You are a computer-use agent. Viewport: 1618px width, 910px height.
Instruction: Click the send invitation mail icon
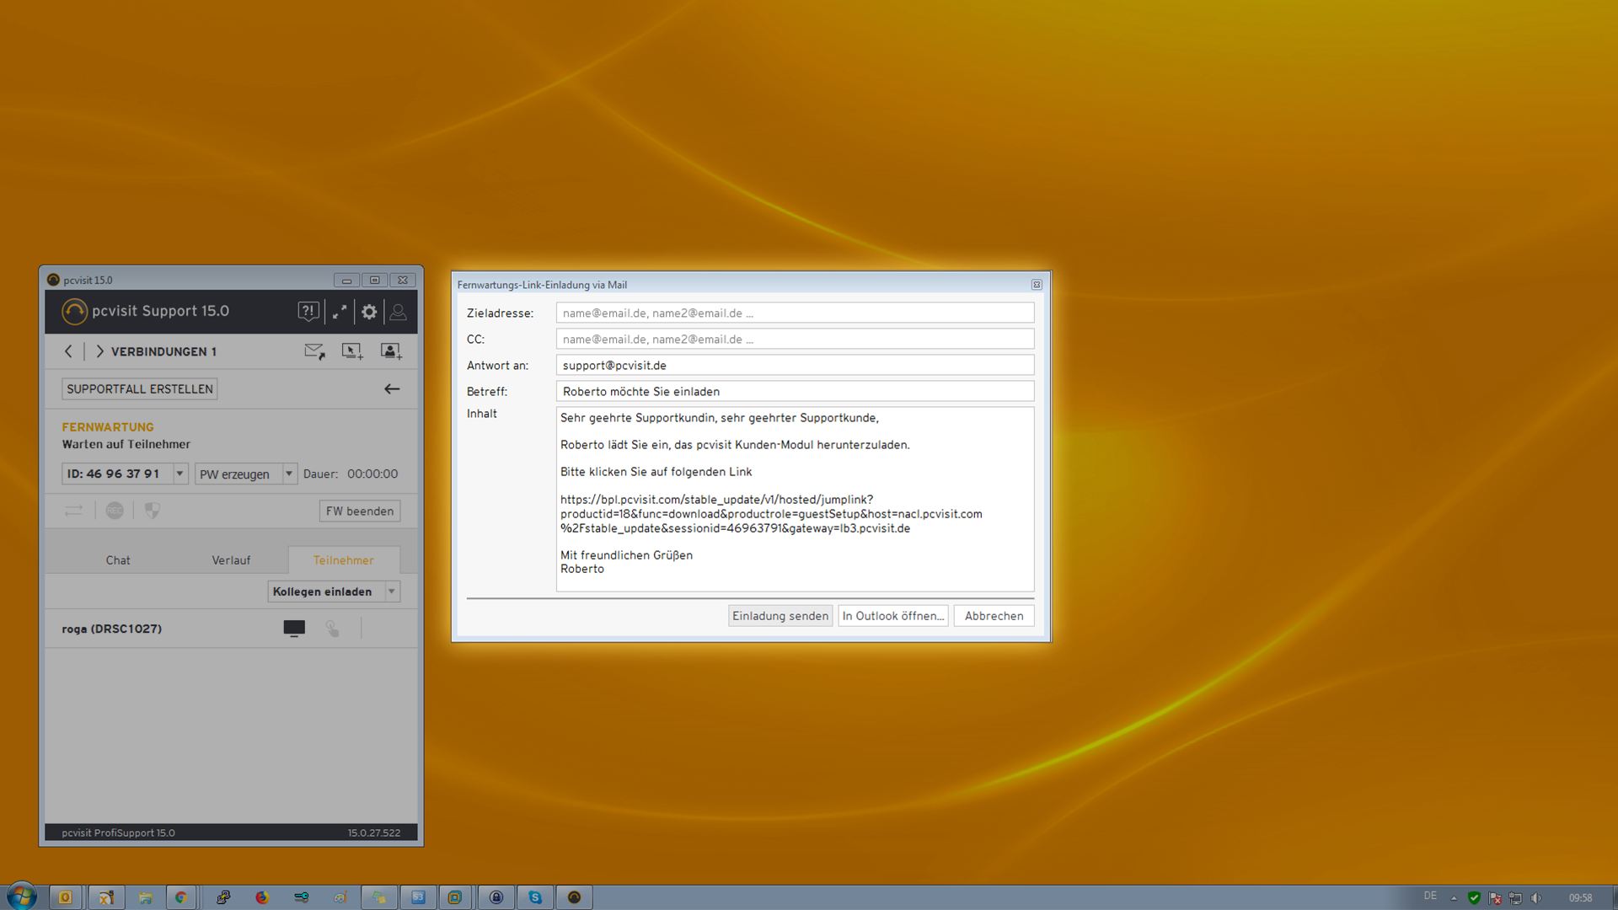[314, 351]
